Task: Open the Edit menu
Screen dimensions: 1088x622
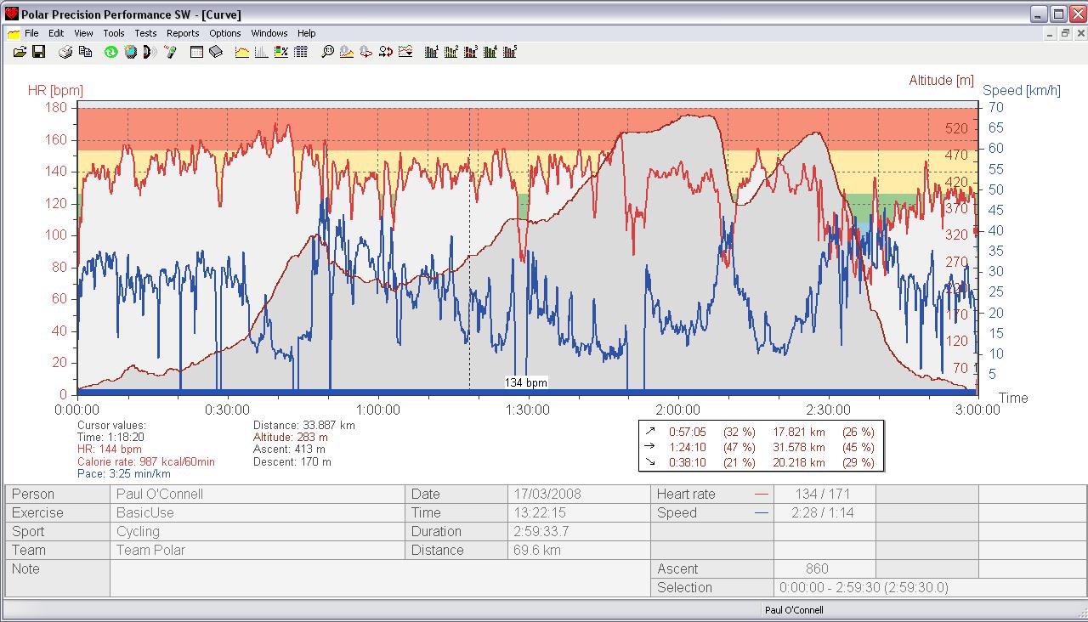Action: [x=56, y=33]
